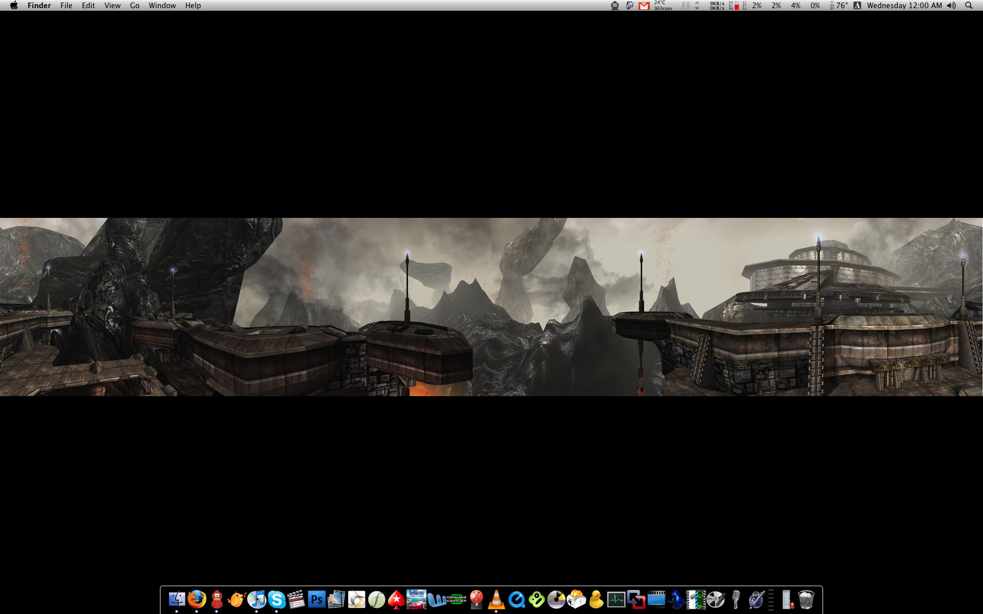Image resolution: width=983 pixels, height=614 pixels.
Task: Launch Skype from the dock
Action: coord(276,599)
